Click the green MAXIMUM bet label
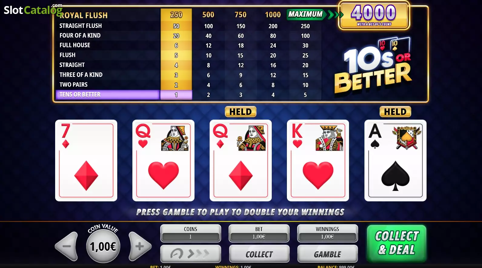482x268 pixels. click(306, 14)
